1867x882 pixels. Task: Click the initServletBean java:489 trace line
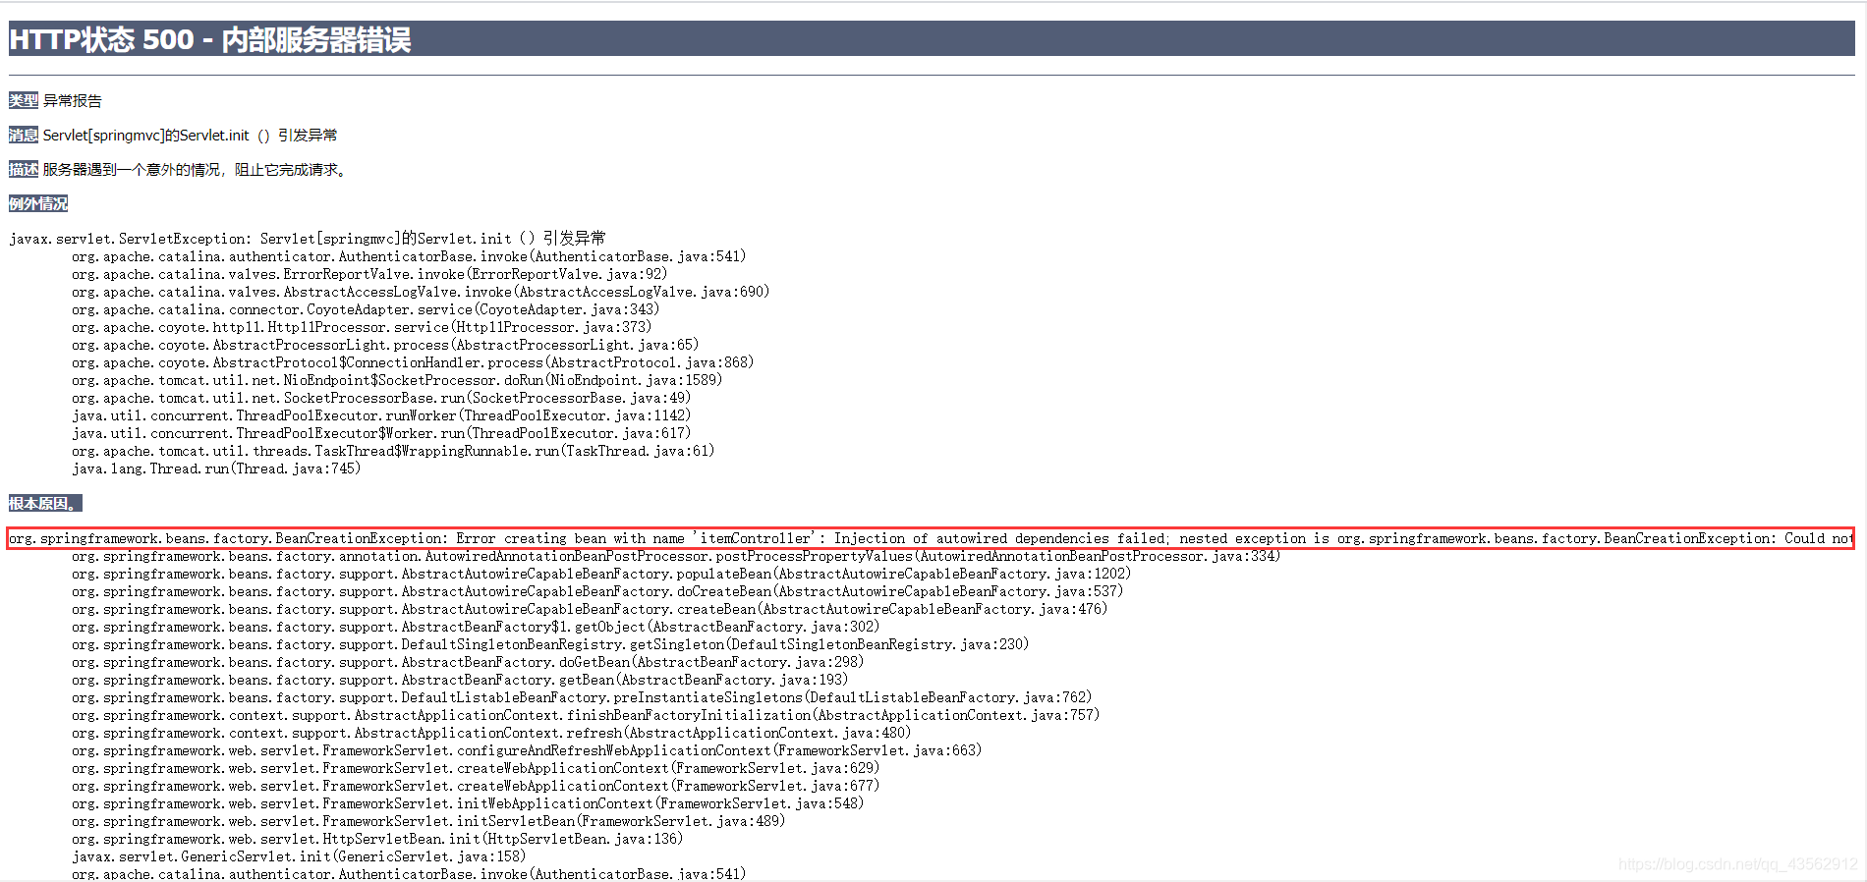(428, 821)
